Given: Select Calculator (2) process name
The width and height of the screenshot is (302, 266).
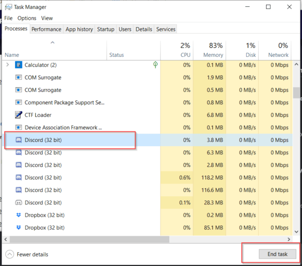Looking at the screenshot, I should coord(41,65).
